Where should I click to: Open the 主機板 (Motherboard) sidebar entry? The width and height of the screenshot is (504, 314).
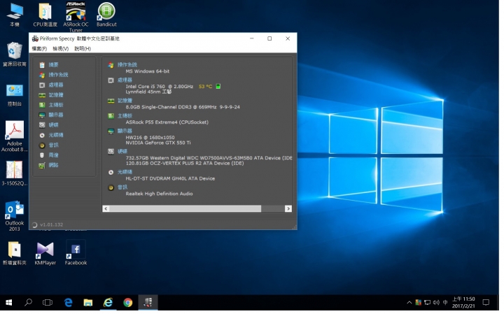point(51,105)
